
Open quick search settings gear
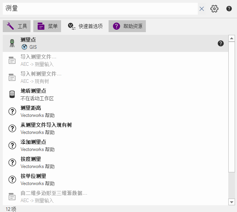[214, 9]
